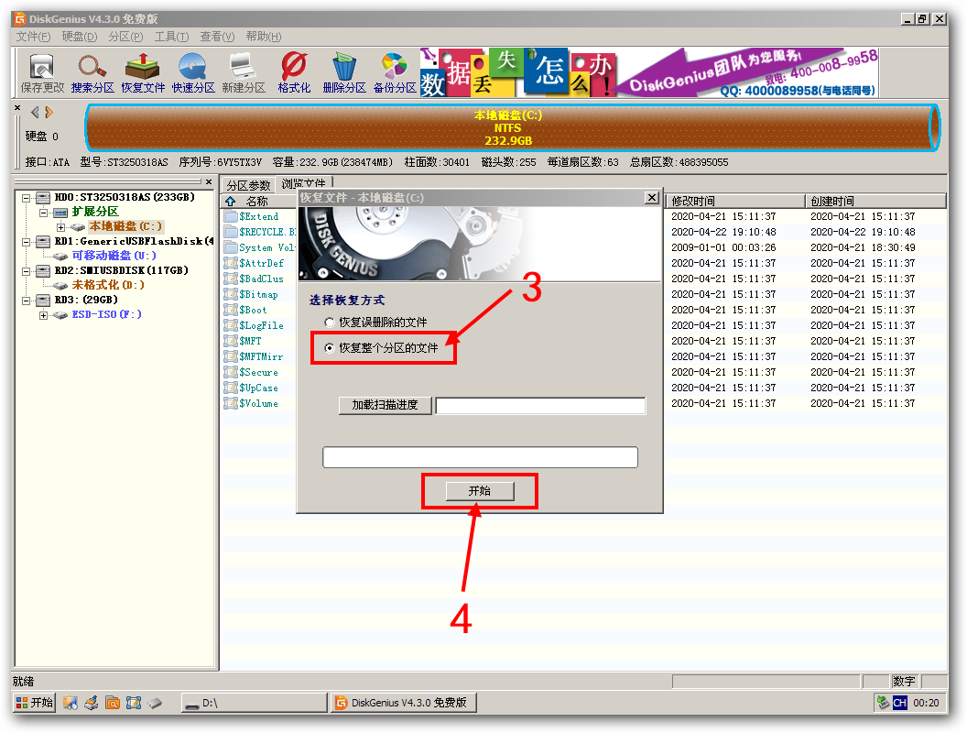Open the 查看(V) menu

[x=217, y=37]
